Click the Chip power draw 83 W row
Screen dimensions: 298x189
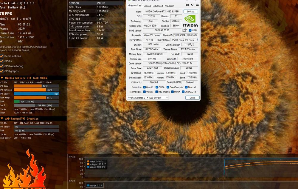tap(96, 27)
